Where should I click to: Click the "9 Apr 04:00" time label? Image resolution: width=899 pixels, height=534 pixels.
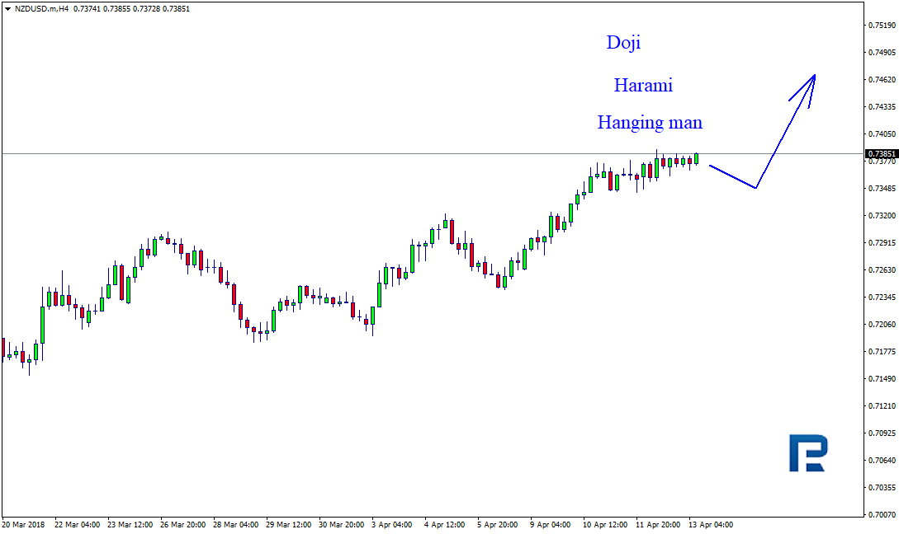tap(550, 524)
